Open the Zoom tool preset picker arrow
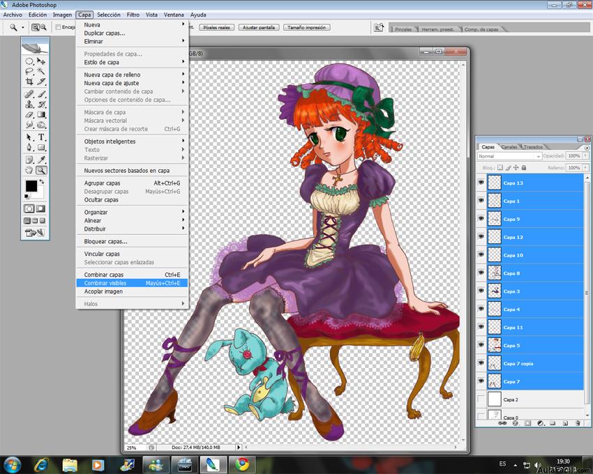 click(23, 27)
